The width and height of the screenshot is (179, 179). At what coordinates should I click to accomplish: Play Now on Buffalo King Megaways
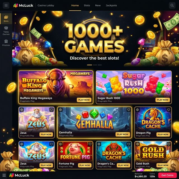pyautogui.click(x=84, y=100)
